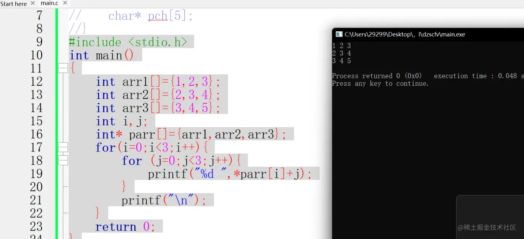
Task: Click line number 19 in the margin
Action: tap(36, 173)
